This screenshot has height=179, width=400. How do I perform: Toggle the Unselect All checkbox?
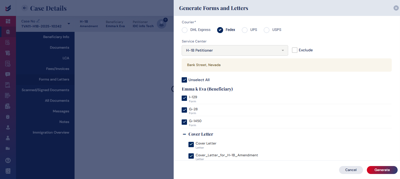[x=184, y=80]
